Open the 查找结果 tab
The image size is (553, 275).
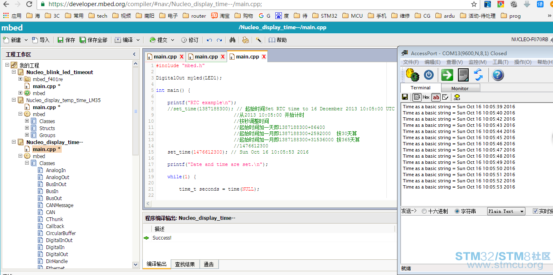185,264
